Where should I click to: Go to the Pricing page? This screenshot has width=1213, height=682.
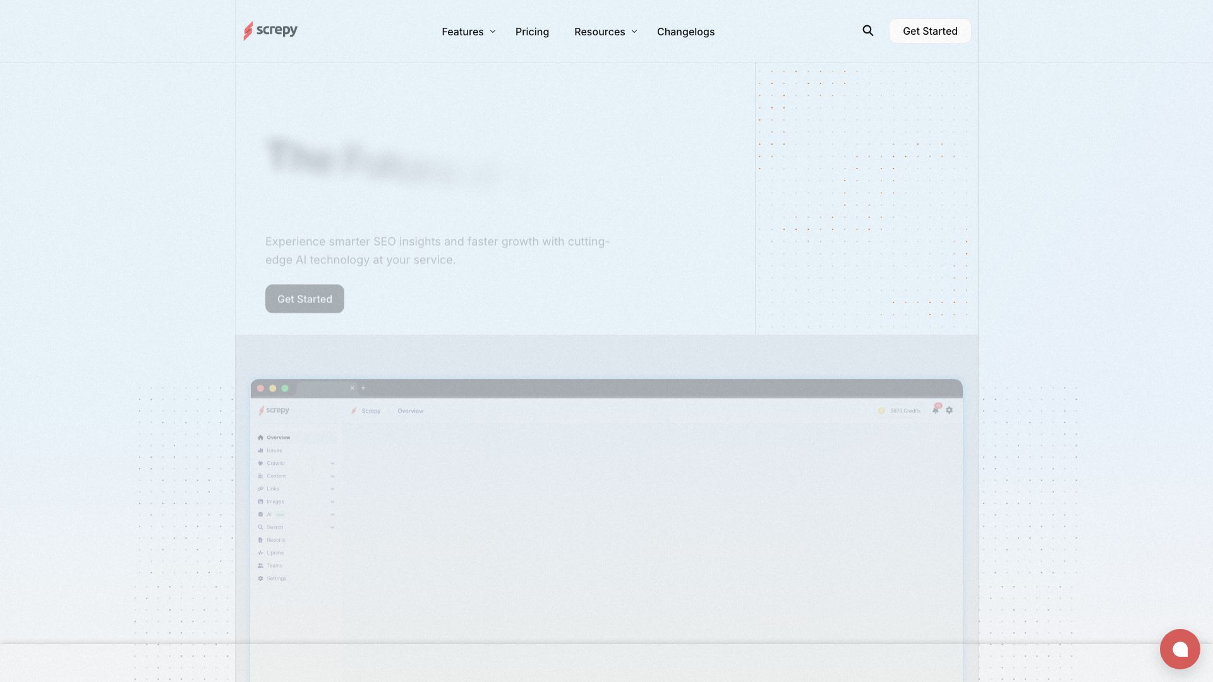(x=532, y=32)
